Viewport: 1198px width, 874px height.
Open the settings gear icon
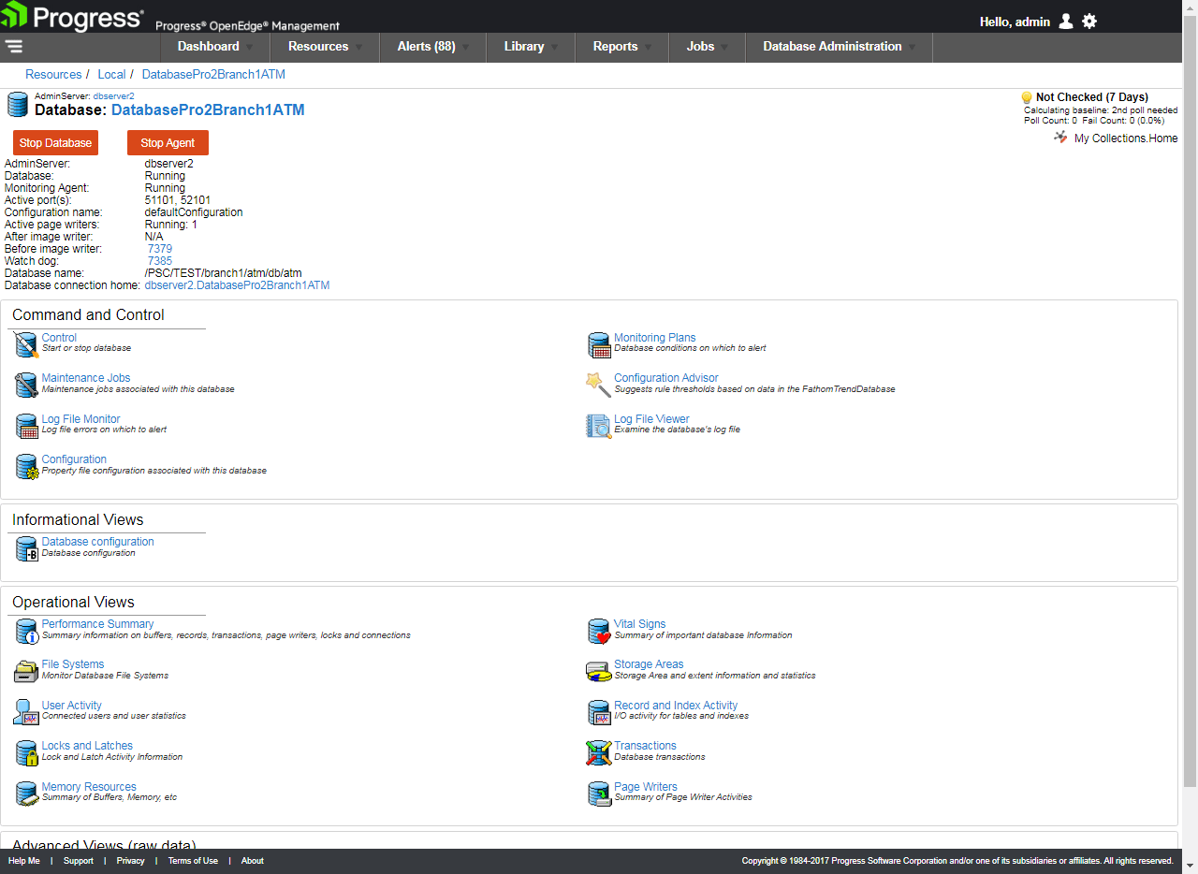[1089, 22]
